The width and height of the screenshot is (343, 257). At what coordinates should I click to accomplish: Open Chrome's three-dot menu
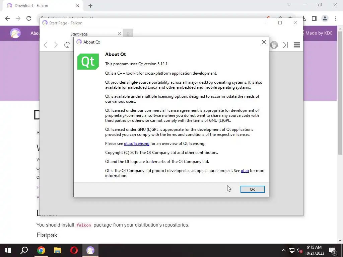[336, 18]
